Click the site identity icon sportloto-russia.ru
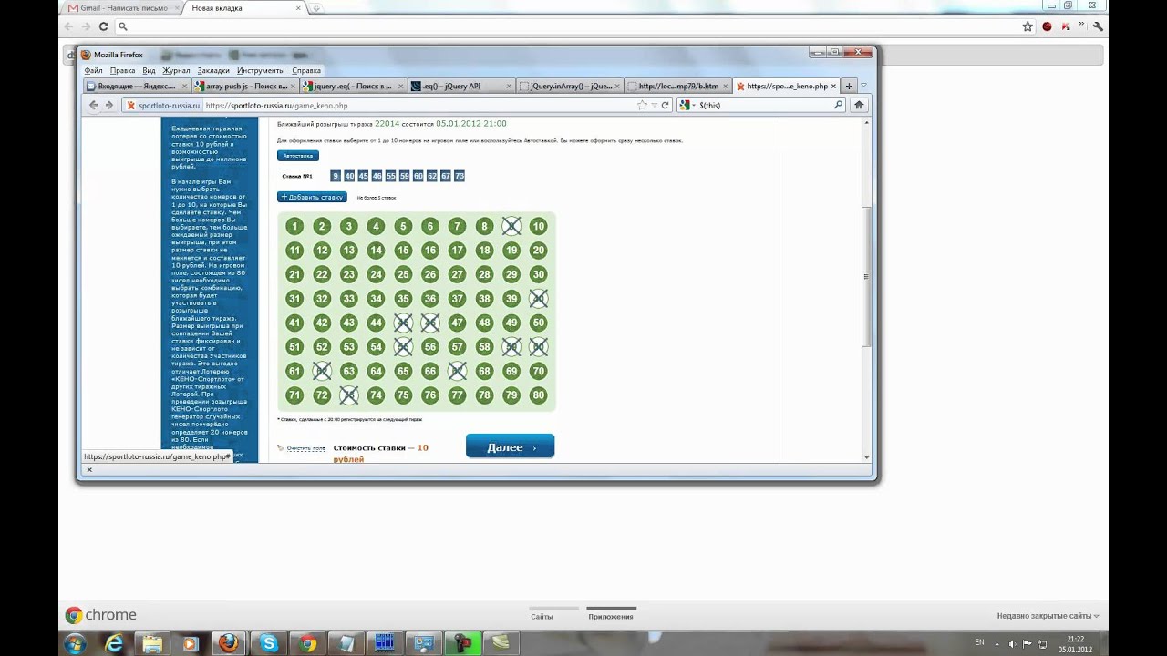This screenshot has width=1167, height=656. point(162,105)
